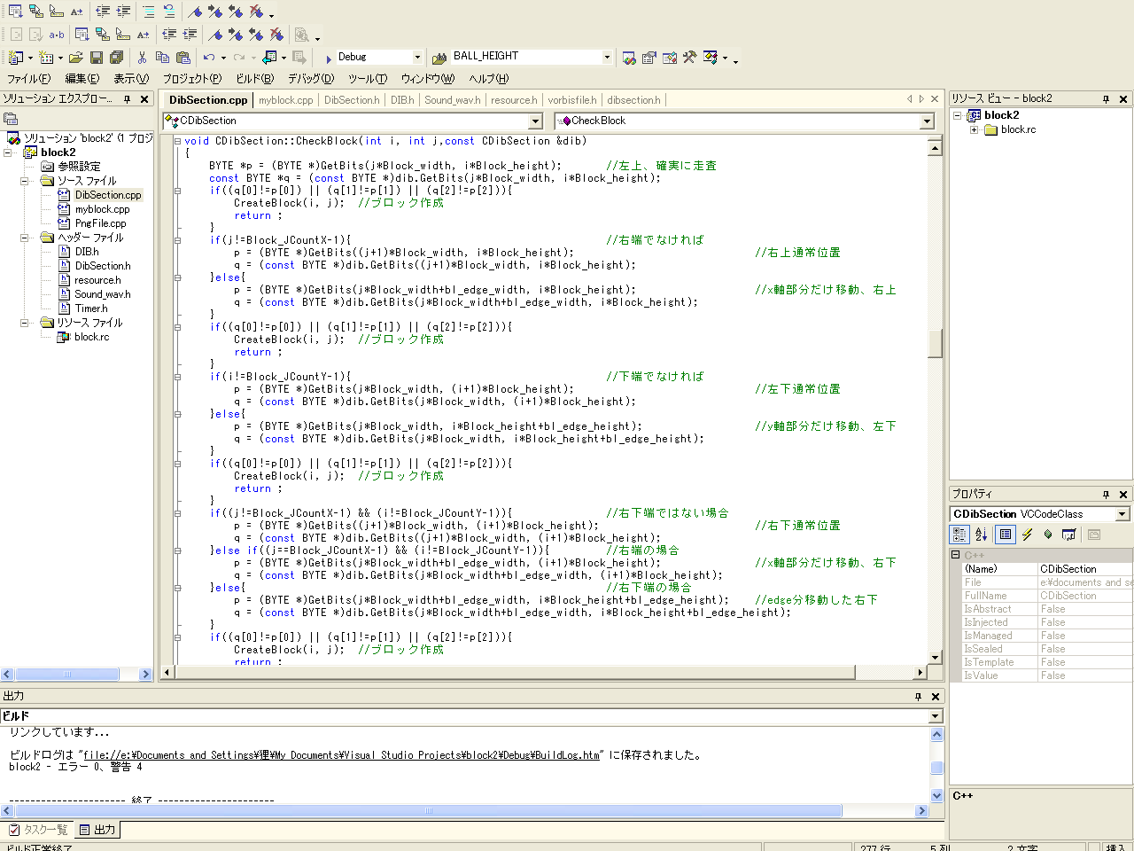Click the Paste clipboard icon

click(x=183, y=58)
